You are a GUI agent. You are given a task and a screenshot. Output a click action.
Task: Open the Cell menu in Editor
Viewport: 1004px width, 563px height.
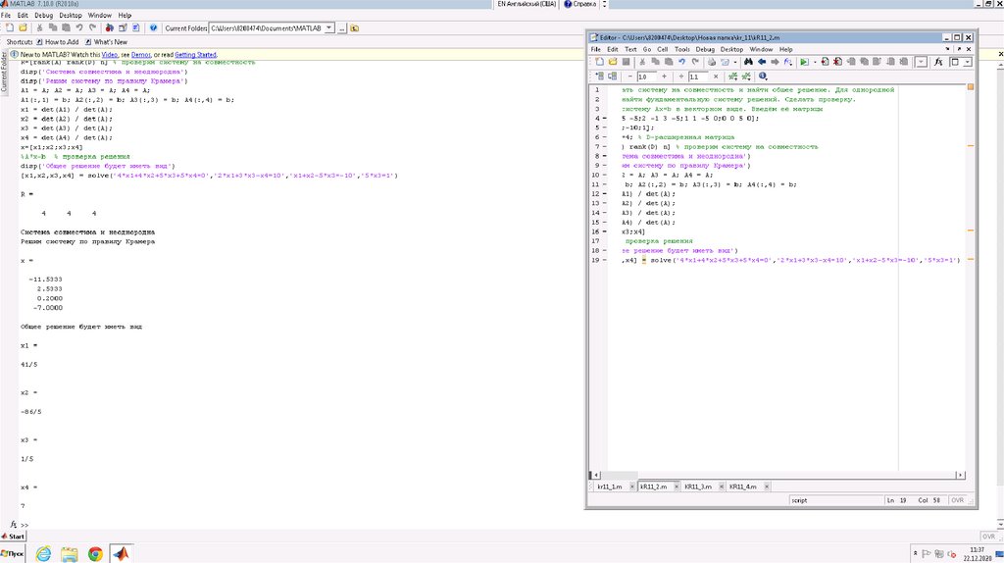coord(662,48)
